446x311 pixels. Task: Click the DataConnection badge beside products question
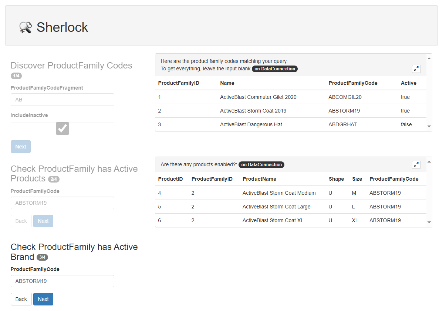pos(261,164)
